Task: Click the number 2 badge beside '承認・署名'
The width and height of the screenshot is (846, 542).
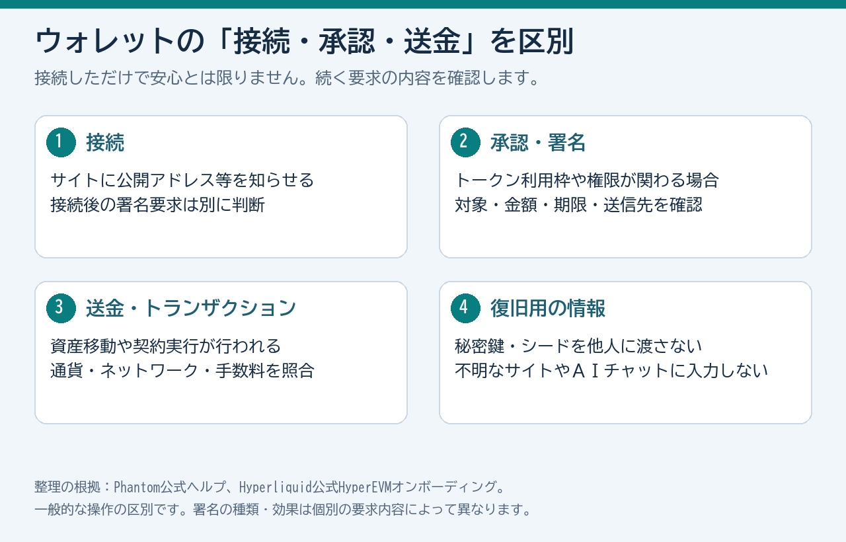Action: [x=466, y=142]
